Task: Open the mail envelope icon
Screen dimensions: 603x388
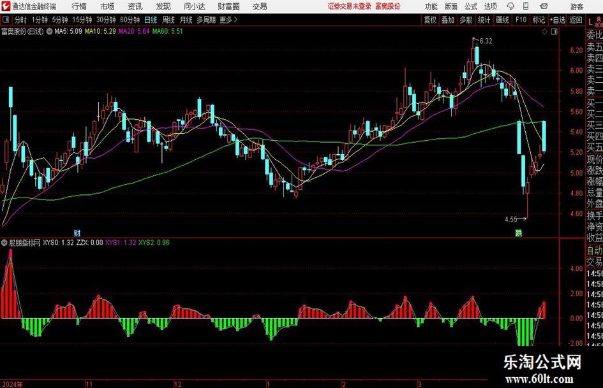Action: point(544,6)
